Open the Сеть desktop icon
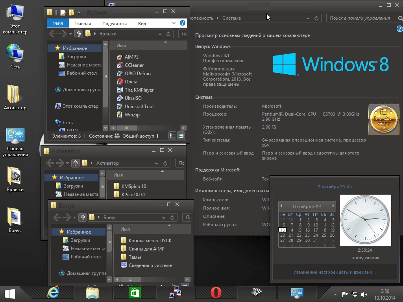 pyautogui.click(x=15, y=57)
